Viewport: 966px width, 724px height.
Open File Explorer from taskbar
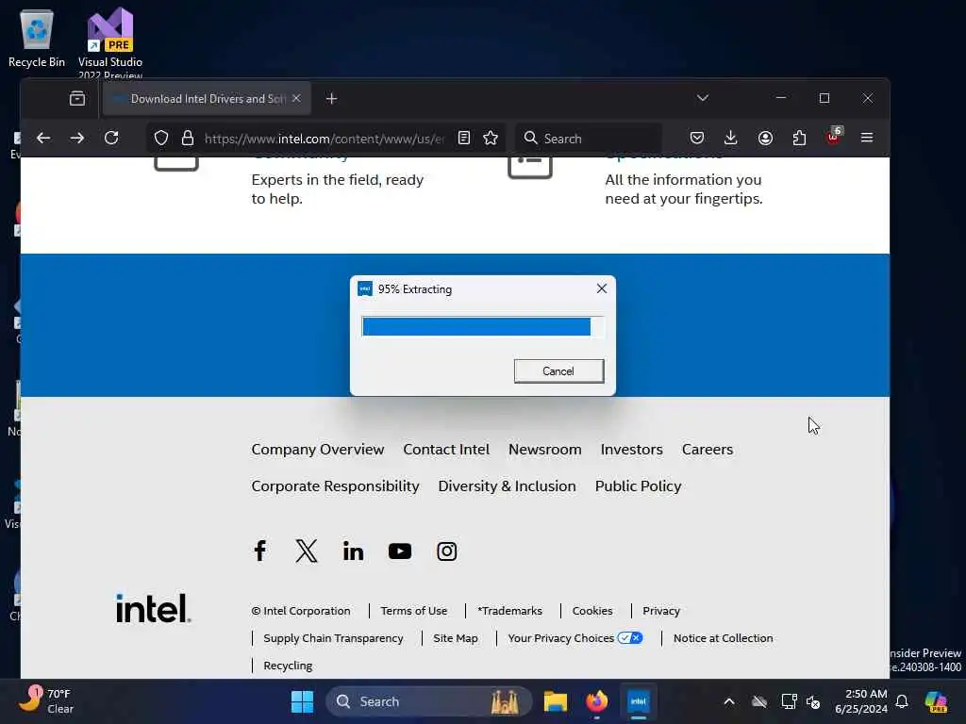555,701
